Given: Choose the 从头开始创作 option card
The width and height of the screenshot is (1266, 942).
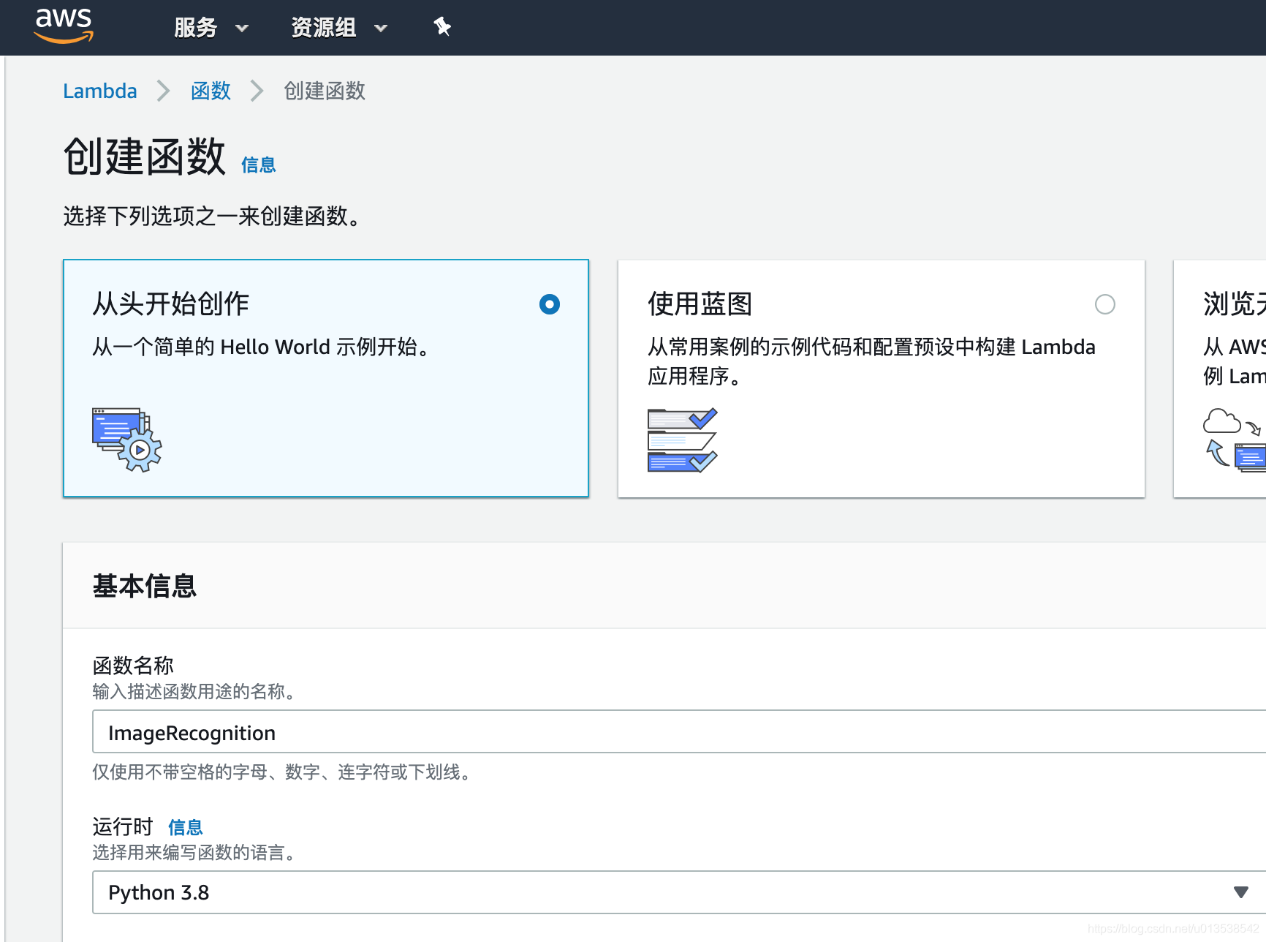Looking at the screenshot, I should [x=326, y=378].
